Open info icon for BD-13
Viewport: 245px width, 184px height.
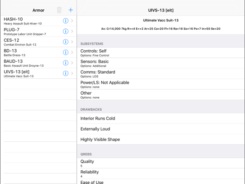66,52
